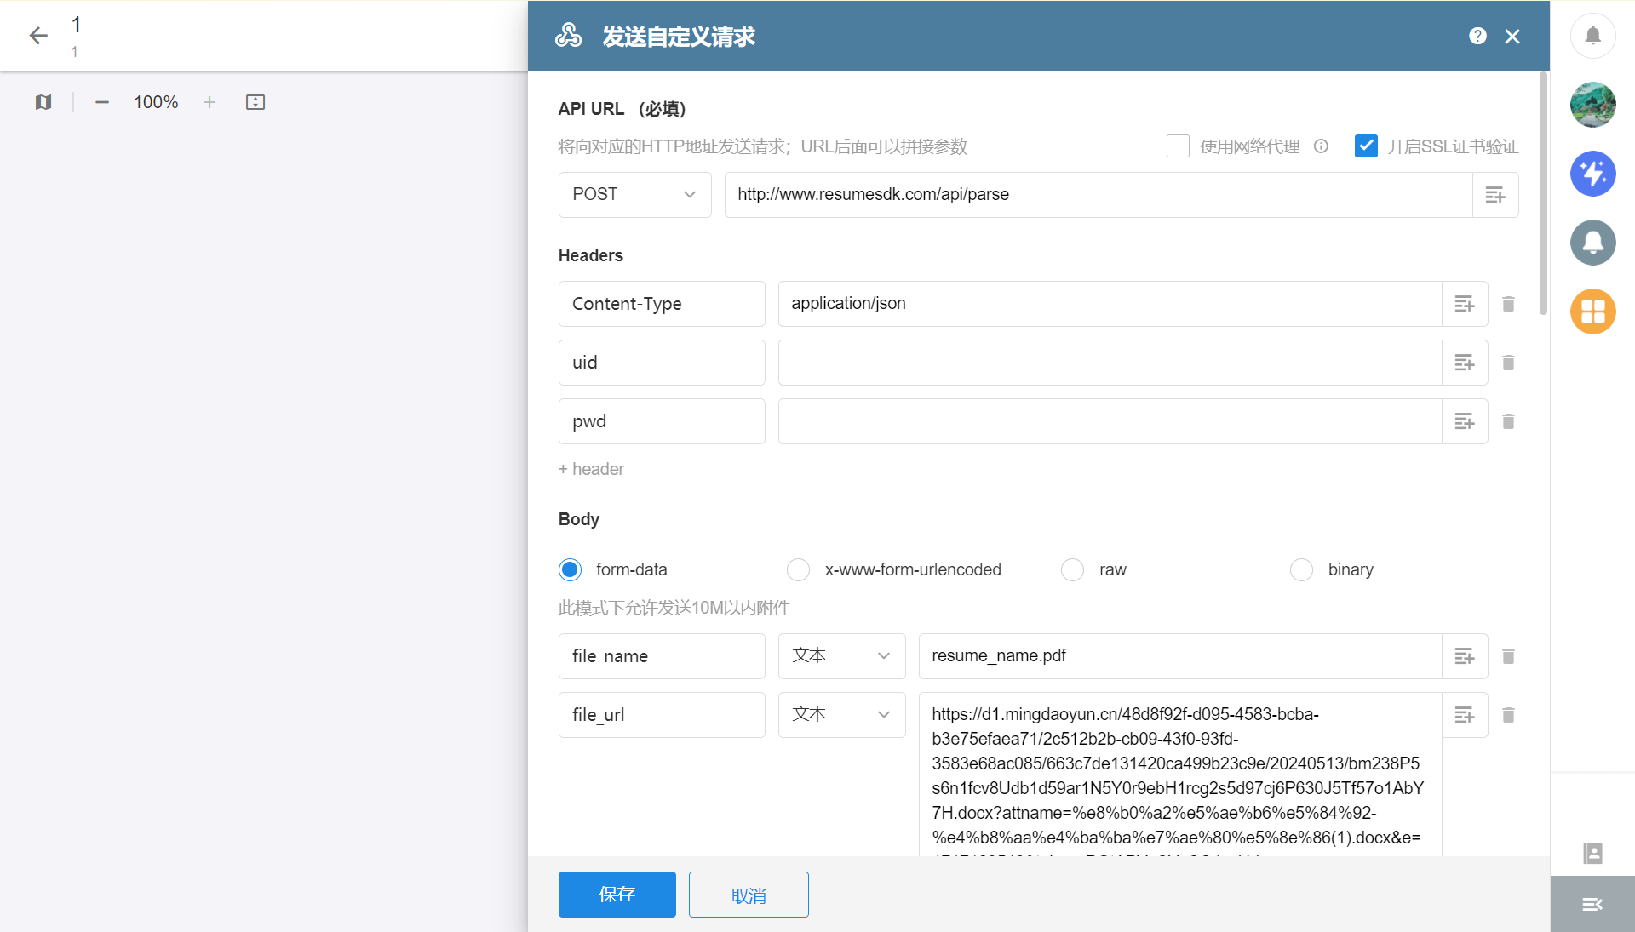Image resolution: width=1635 pixels, height=932 pixels.
Task: Open the POST method dropdown
Action: [x=634, y=195]
